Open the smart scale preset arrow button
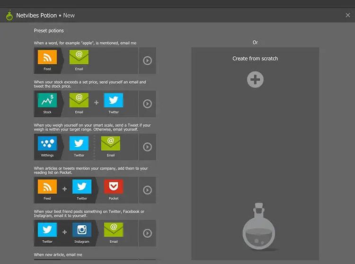The height and width of the screenshot is (264, 355). pyautogui.click(x=147, y=147)
